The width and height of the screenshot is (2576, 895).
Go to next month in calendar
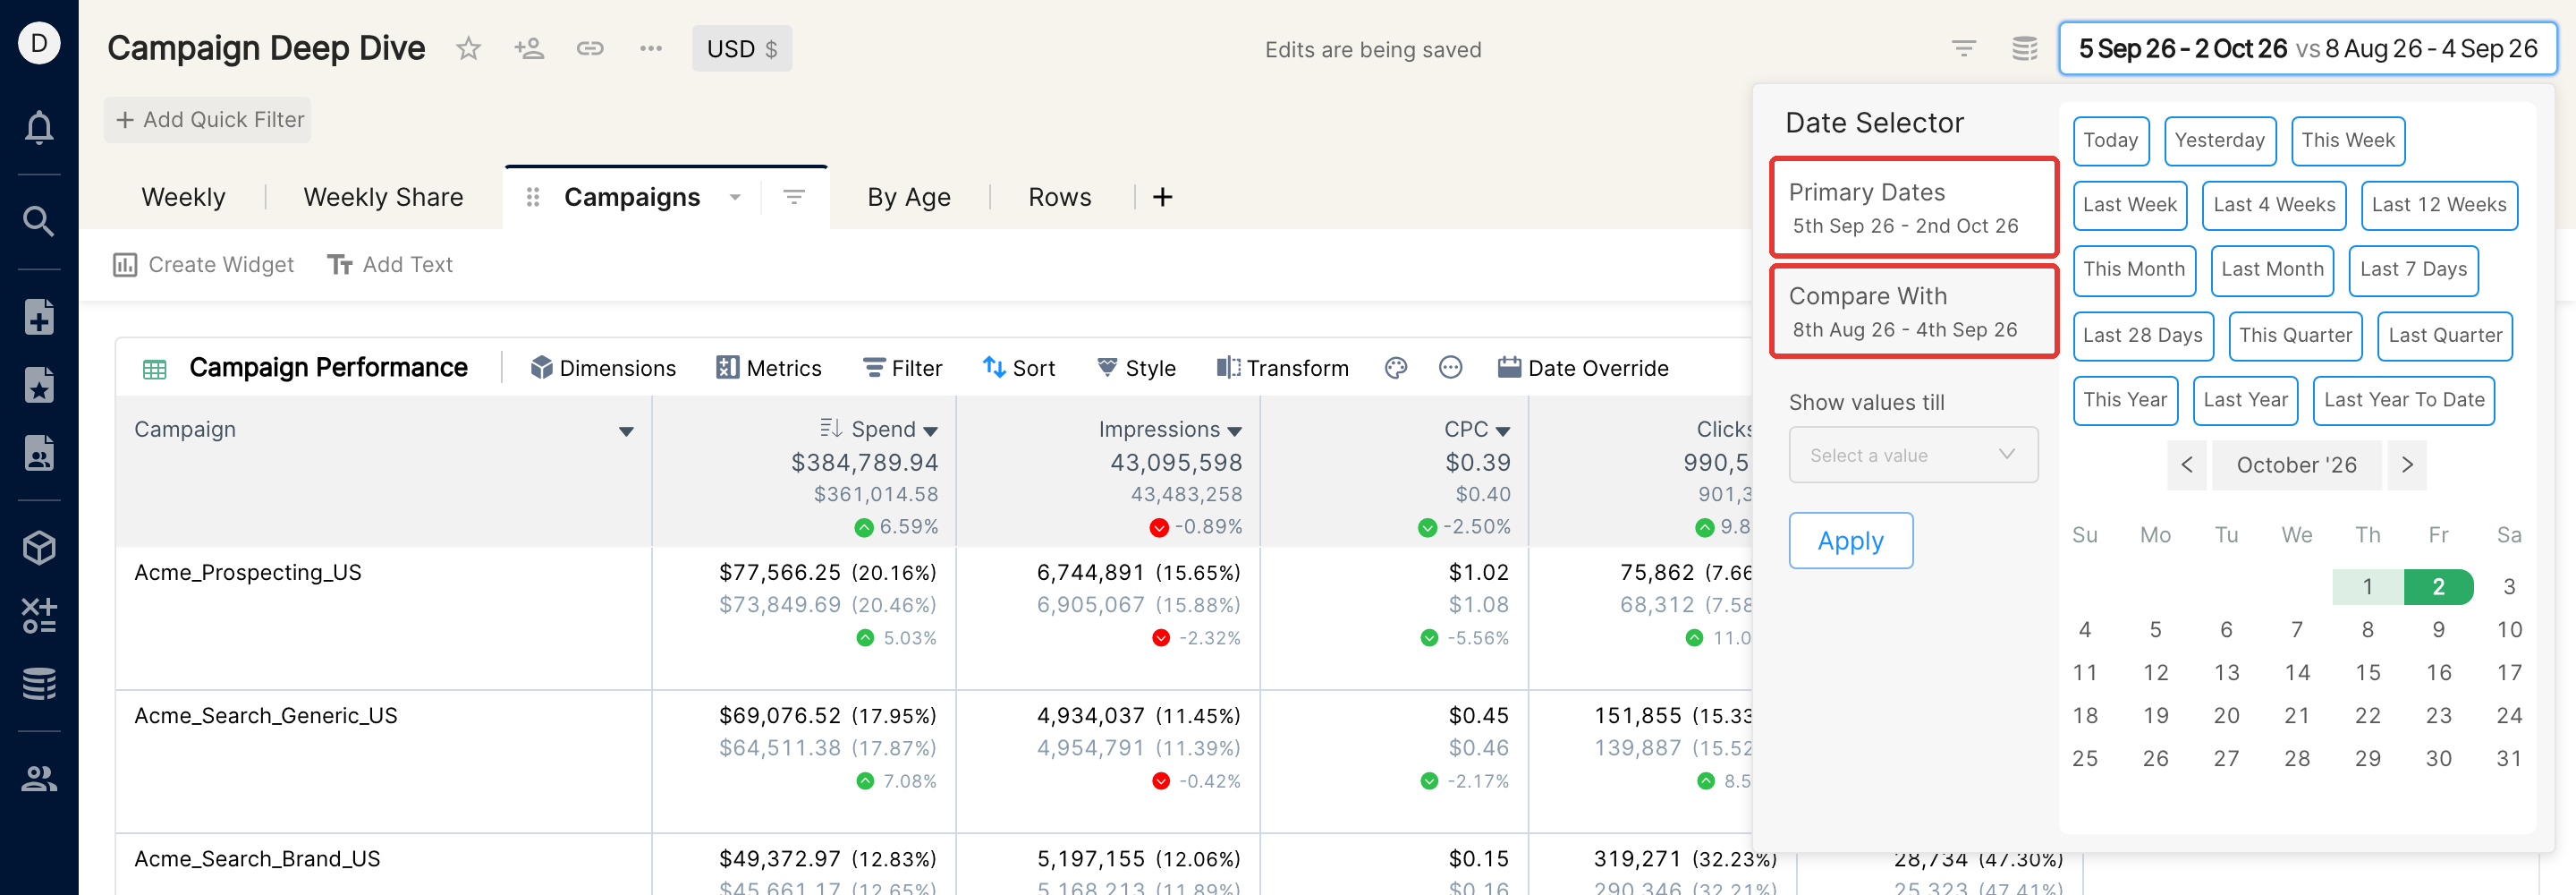tap(2407, 465)
